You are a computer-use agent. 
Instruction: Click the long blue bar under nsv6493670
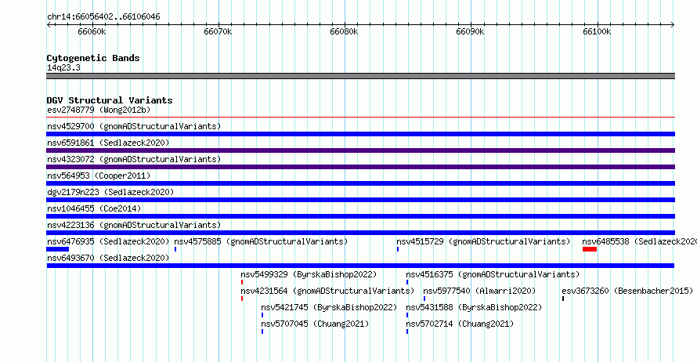point(360,266)
